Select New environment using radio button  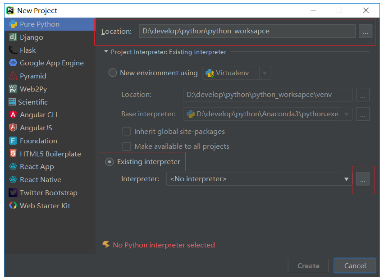[112, 73]
